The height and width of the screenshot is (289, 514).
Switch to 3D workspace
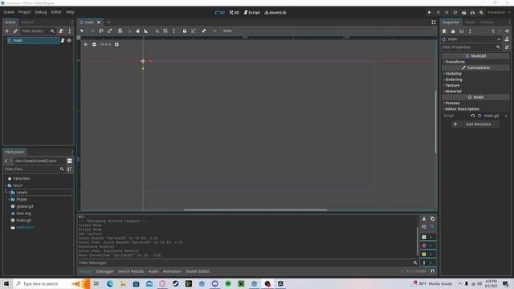(x=234, y=13)
